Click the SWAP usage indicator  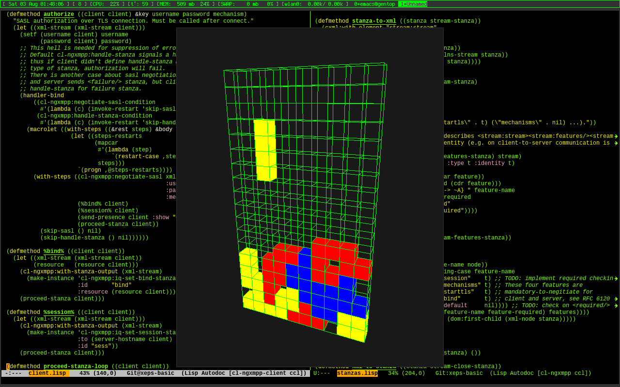point(247,4)
